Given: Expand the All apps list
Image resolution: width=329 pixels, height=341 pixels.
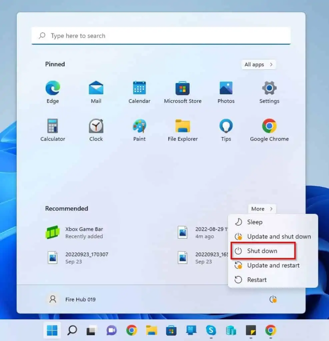Looking at the screenshot, I should (259, 65).
